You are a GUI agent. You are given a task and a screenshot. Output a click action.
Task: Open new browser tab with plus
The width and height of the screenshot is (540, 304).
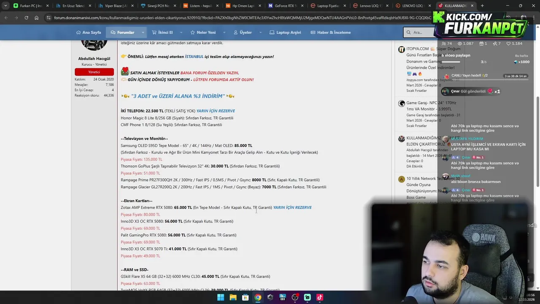coord(482,6)
